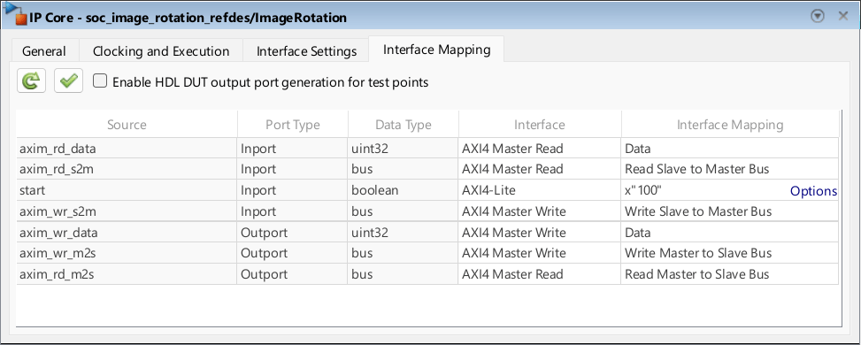Open Interface dropdown for axim_rd_m2s row
The image size is (861, 345).
click(x=539, y=274)
